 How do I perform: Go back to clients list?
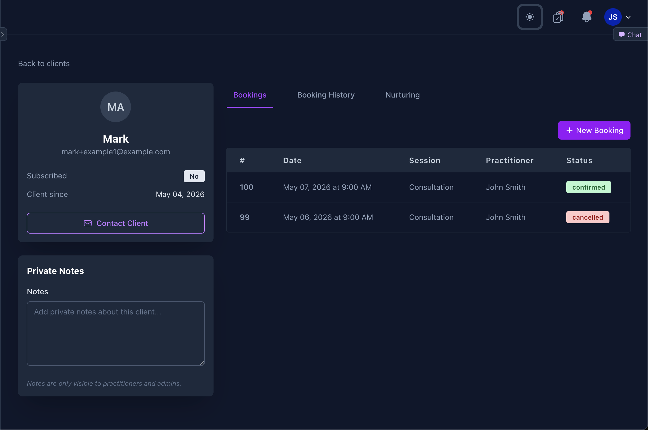coord(44,63)
